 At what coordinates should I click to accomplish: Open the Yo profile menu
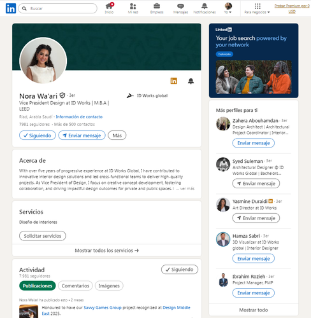tap(228, 8)
